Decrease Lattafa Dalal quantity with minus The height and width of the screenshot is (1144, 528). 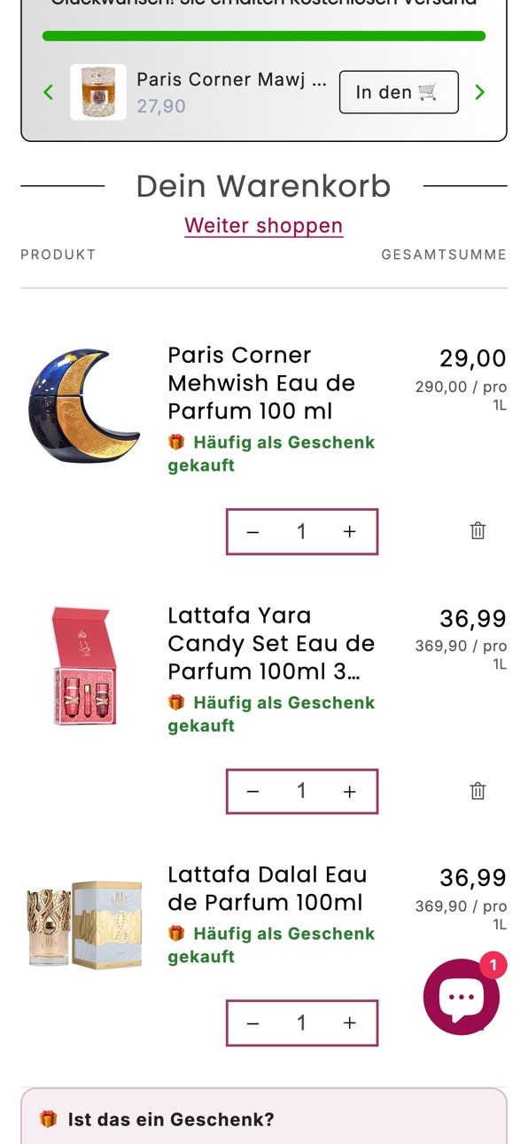[252, 1023]
